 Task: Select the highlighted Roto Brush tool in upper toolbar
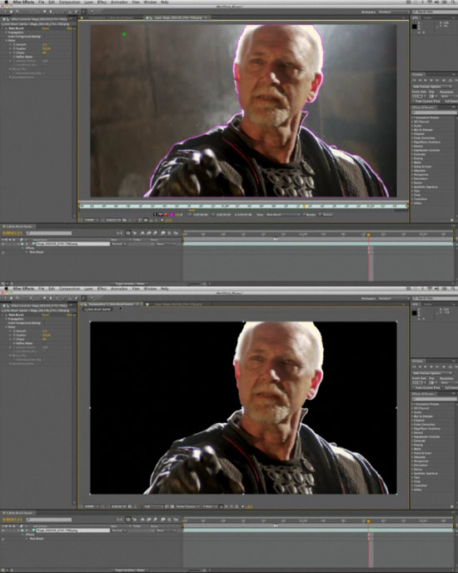point(84,12)
